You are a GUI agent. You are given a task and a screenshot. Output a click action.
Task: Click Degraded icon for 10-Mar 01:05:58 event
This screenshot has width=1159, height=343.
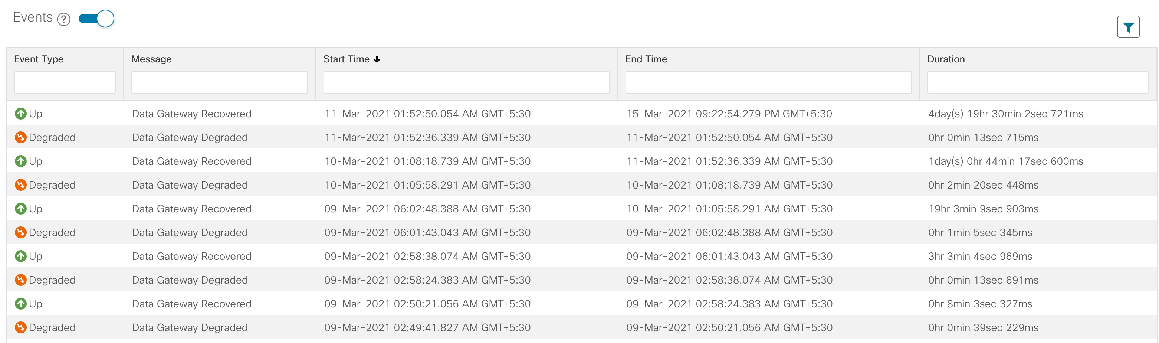(21, 185)
